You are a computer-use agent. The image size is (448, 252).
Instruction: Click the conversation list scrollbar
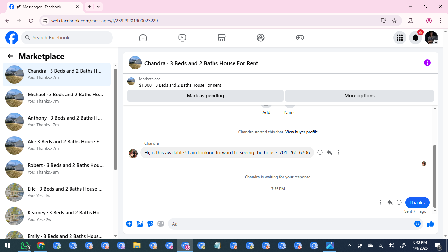pos(115,119)
